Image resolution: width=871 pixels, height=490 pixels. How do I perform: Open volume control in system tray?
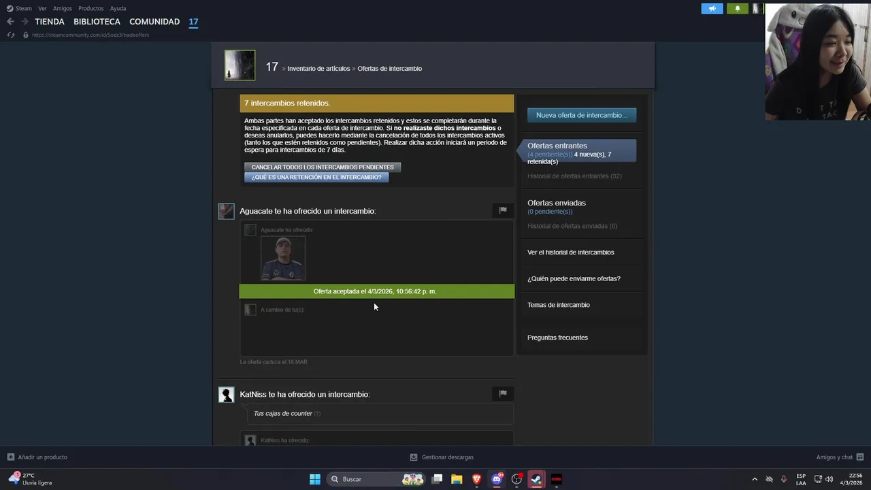829,479
